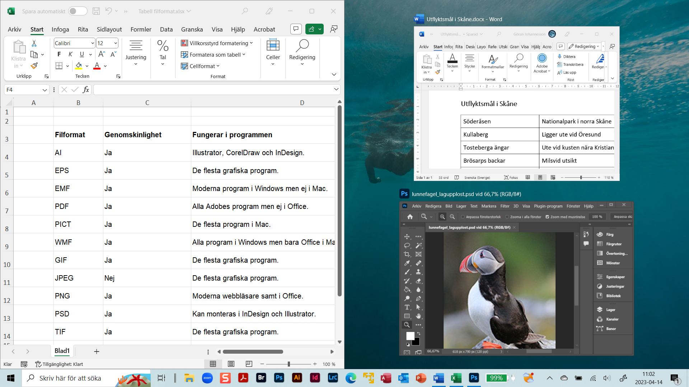Uncheck Zoom med musrörelse checkbox
Screen dimensions: 689x387
point(547,217)
